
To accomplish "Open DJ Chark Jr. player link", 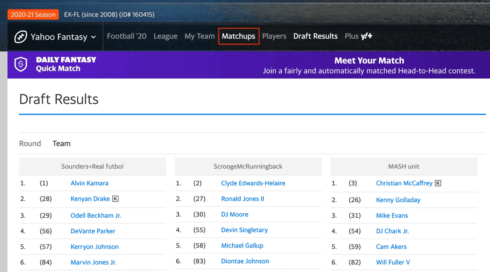I will 393,231.
